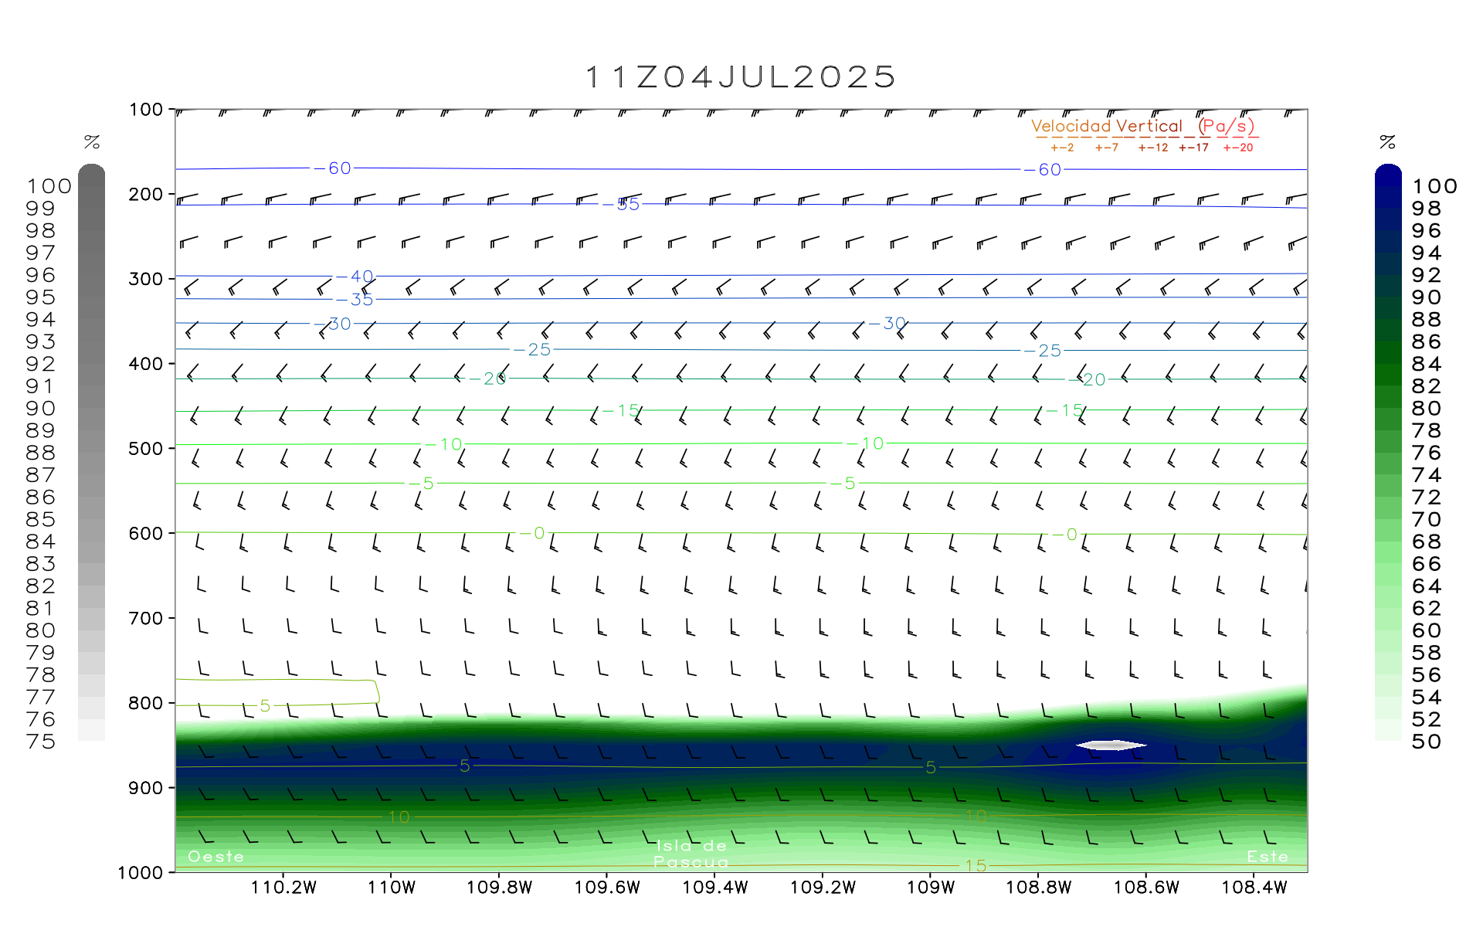Viewport: 1483px width, 927px height.
Task: Select the 87 value in the gray legend
Action: pos(40,475)
